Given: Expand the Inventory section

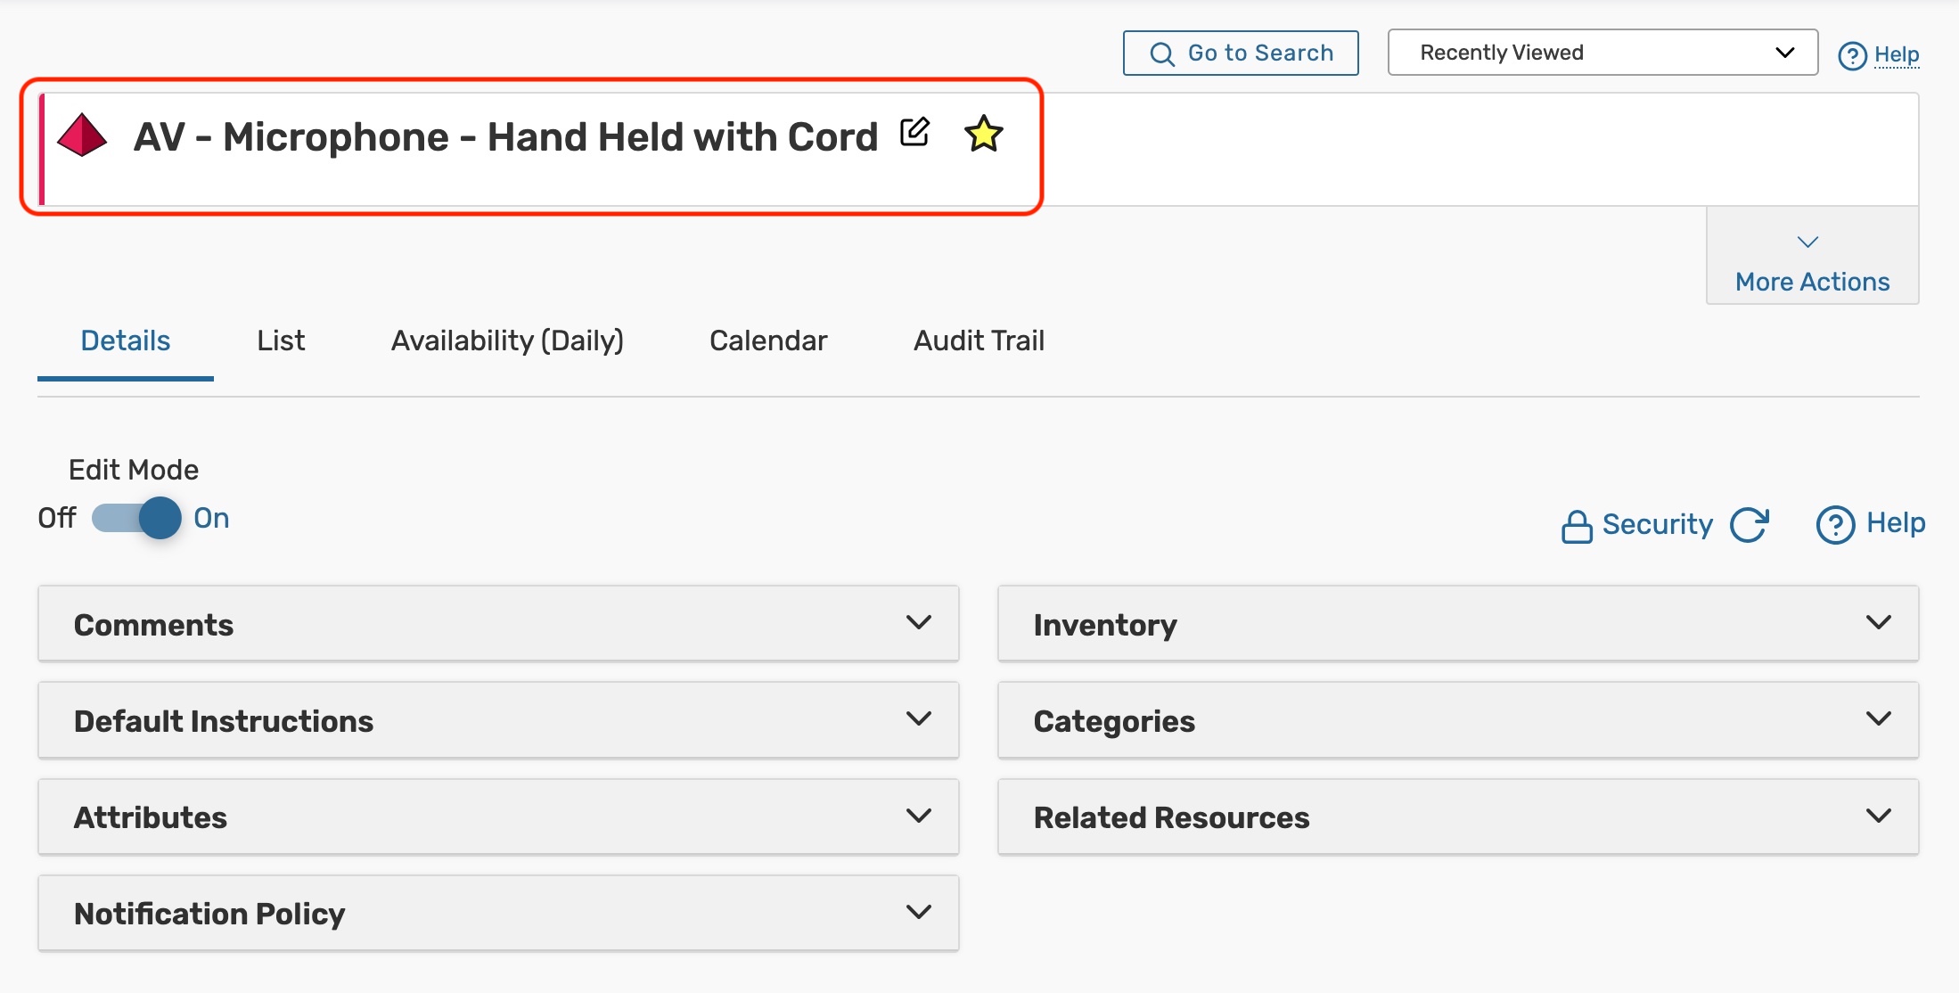Looking at the screenshot, I should pyautogui.click(x=1457, y=624).
